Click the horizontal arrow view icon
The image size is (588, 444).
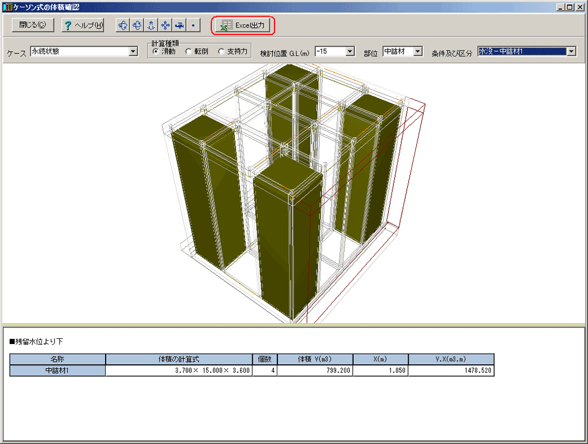tap(179, 25)
